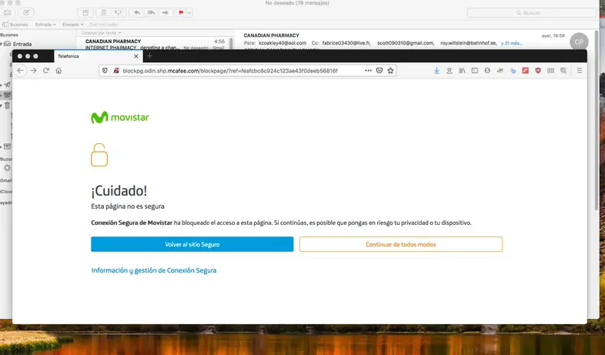This screenshot has width=605, height=355.
Task: Open Firefox downloads panel
Action: pyautogui.click(x=436, y=71)
